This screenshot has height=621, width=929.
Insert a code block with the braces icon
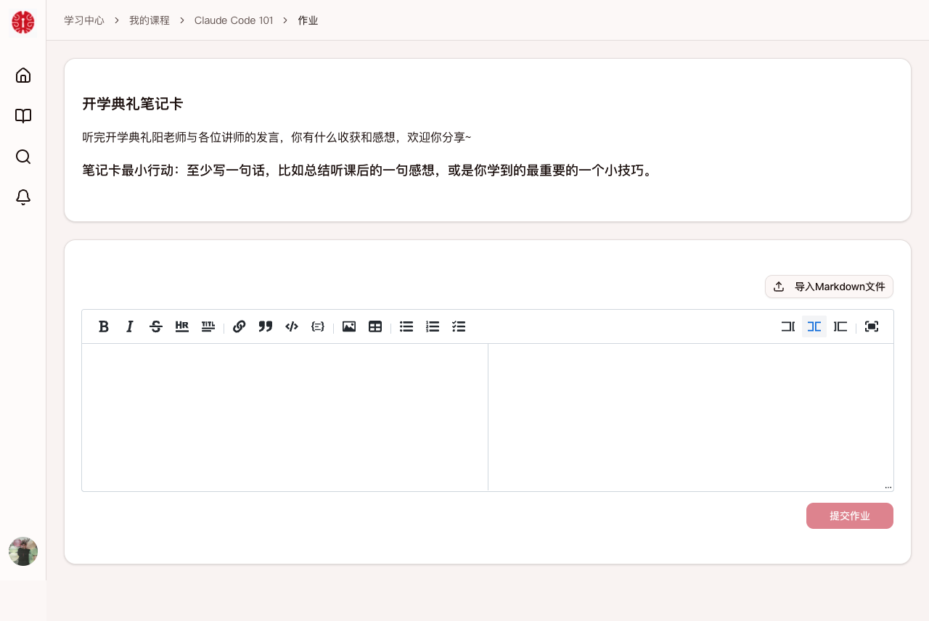tap(317, 326)
